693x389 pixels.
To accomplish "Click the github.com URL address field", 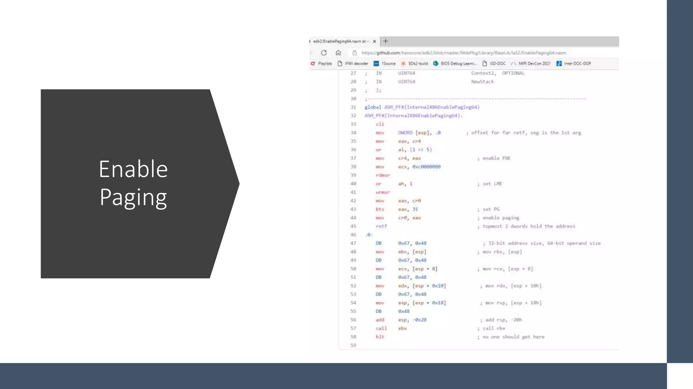I will (x=464, y=53).
